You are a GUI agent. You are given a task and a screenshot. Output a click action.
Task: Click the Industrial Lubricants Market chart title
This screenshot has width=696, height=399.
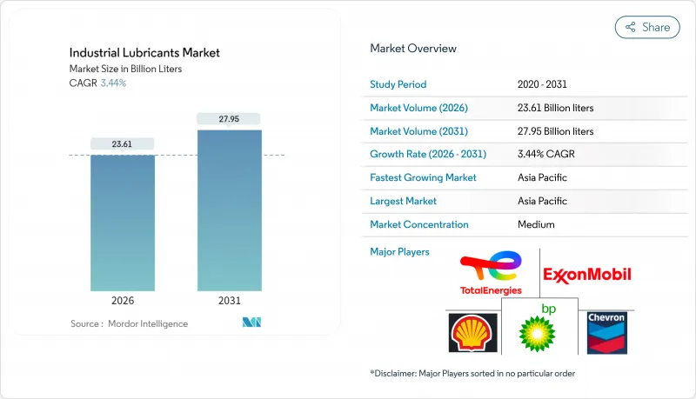coord(144,53)
